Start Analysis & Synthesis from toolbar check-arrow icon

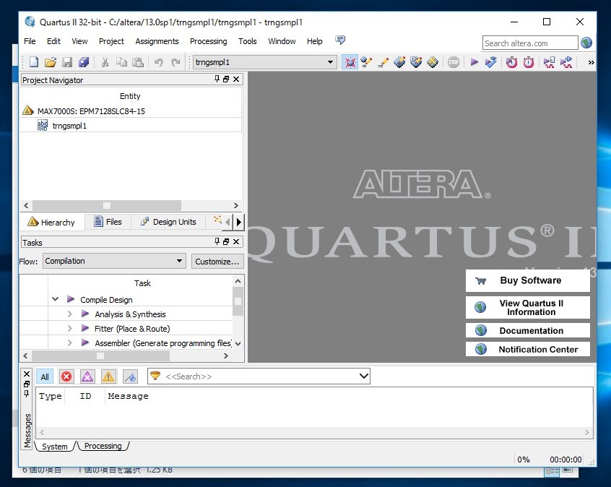coord(491,62)
